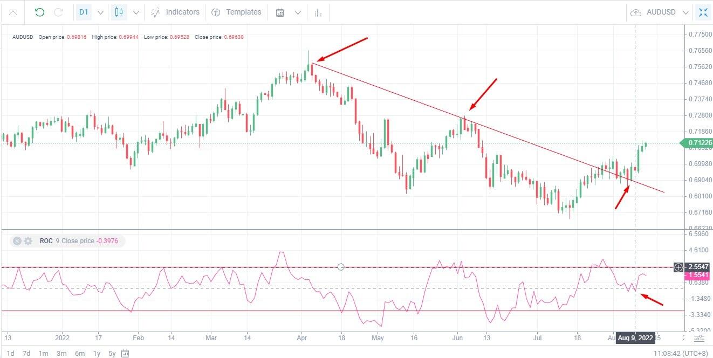713x358 pixels.
Task: Click the 5y range button
Action: 112,354
